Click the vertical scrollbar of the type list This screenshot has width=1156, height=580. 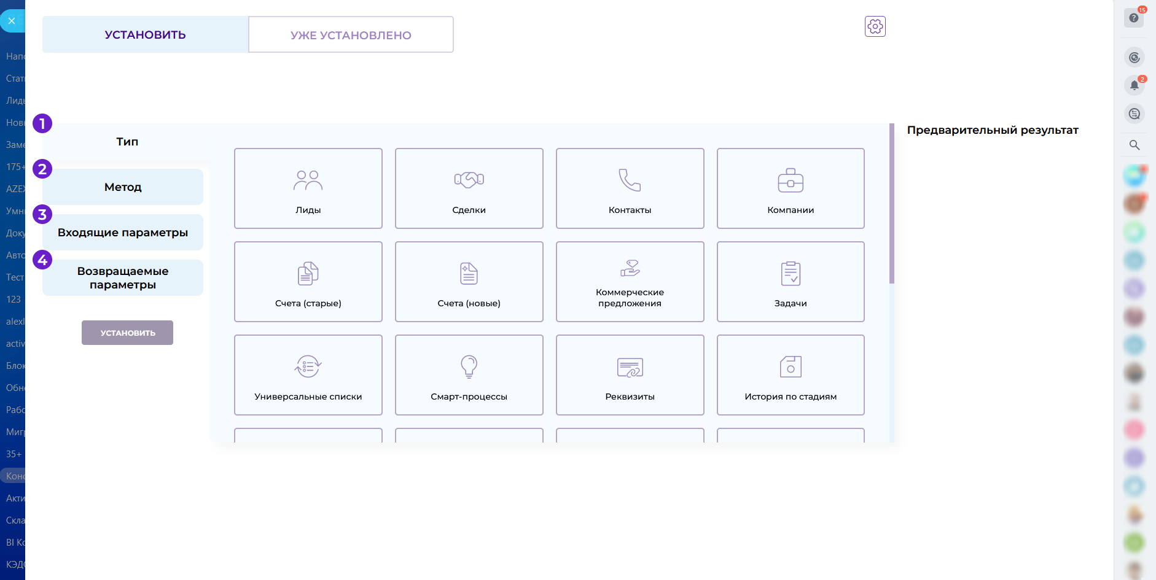click(x=892, y=204)
